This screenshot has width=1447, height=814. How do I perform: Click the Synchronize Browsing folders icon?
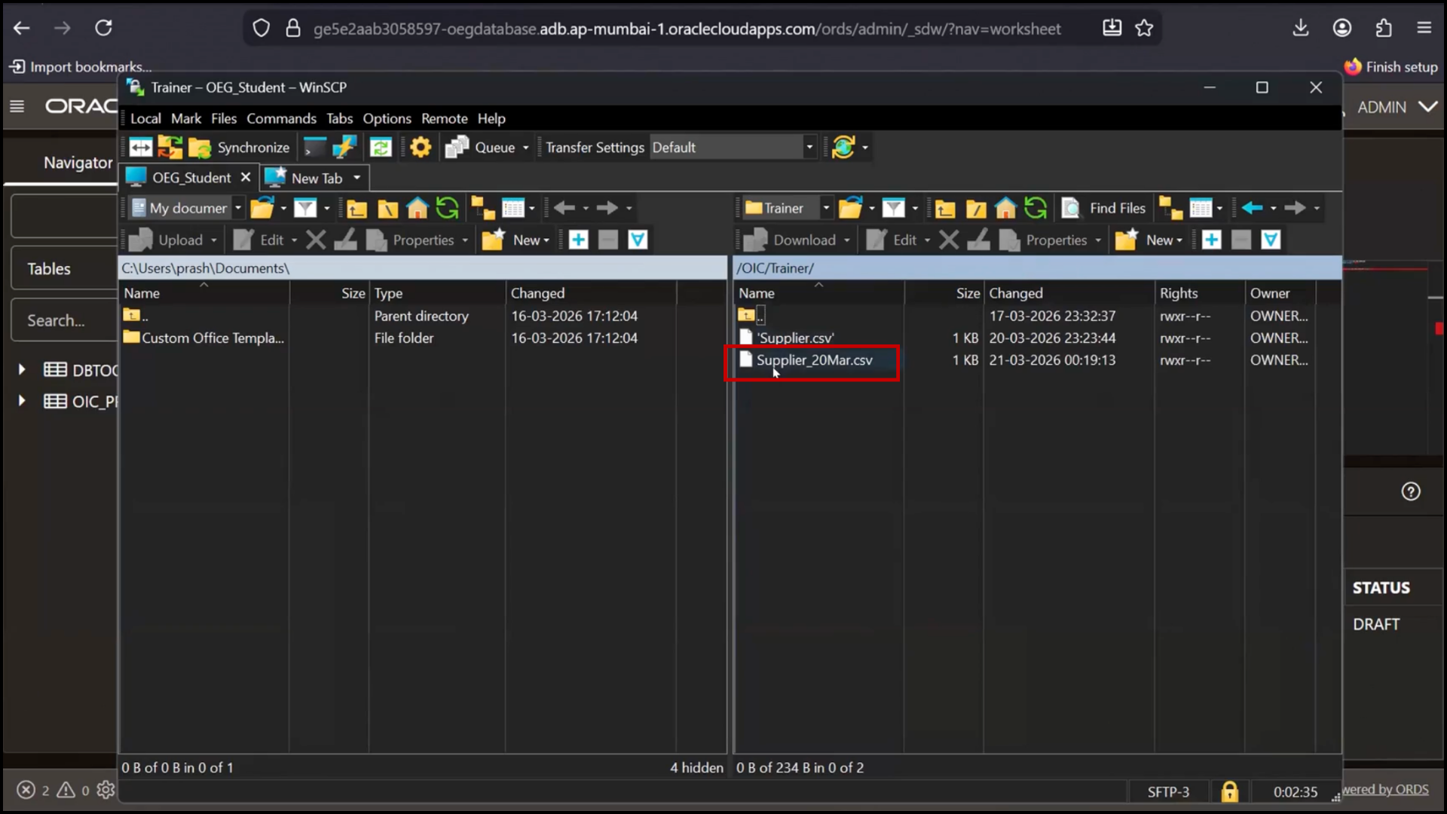[x=170, y=148]
